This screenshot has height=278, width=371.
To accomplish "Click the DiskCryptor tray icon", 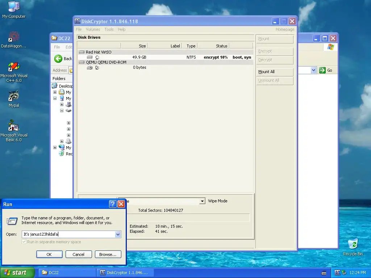I will tap(338, 273).
